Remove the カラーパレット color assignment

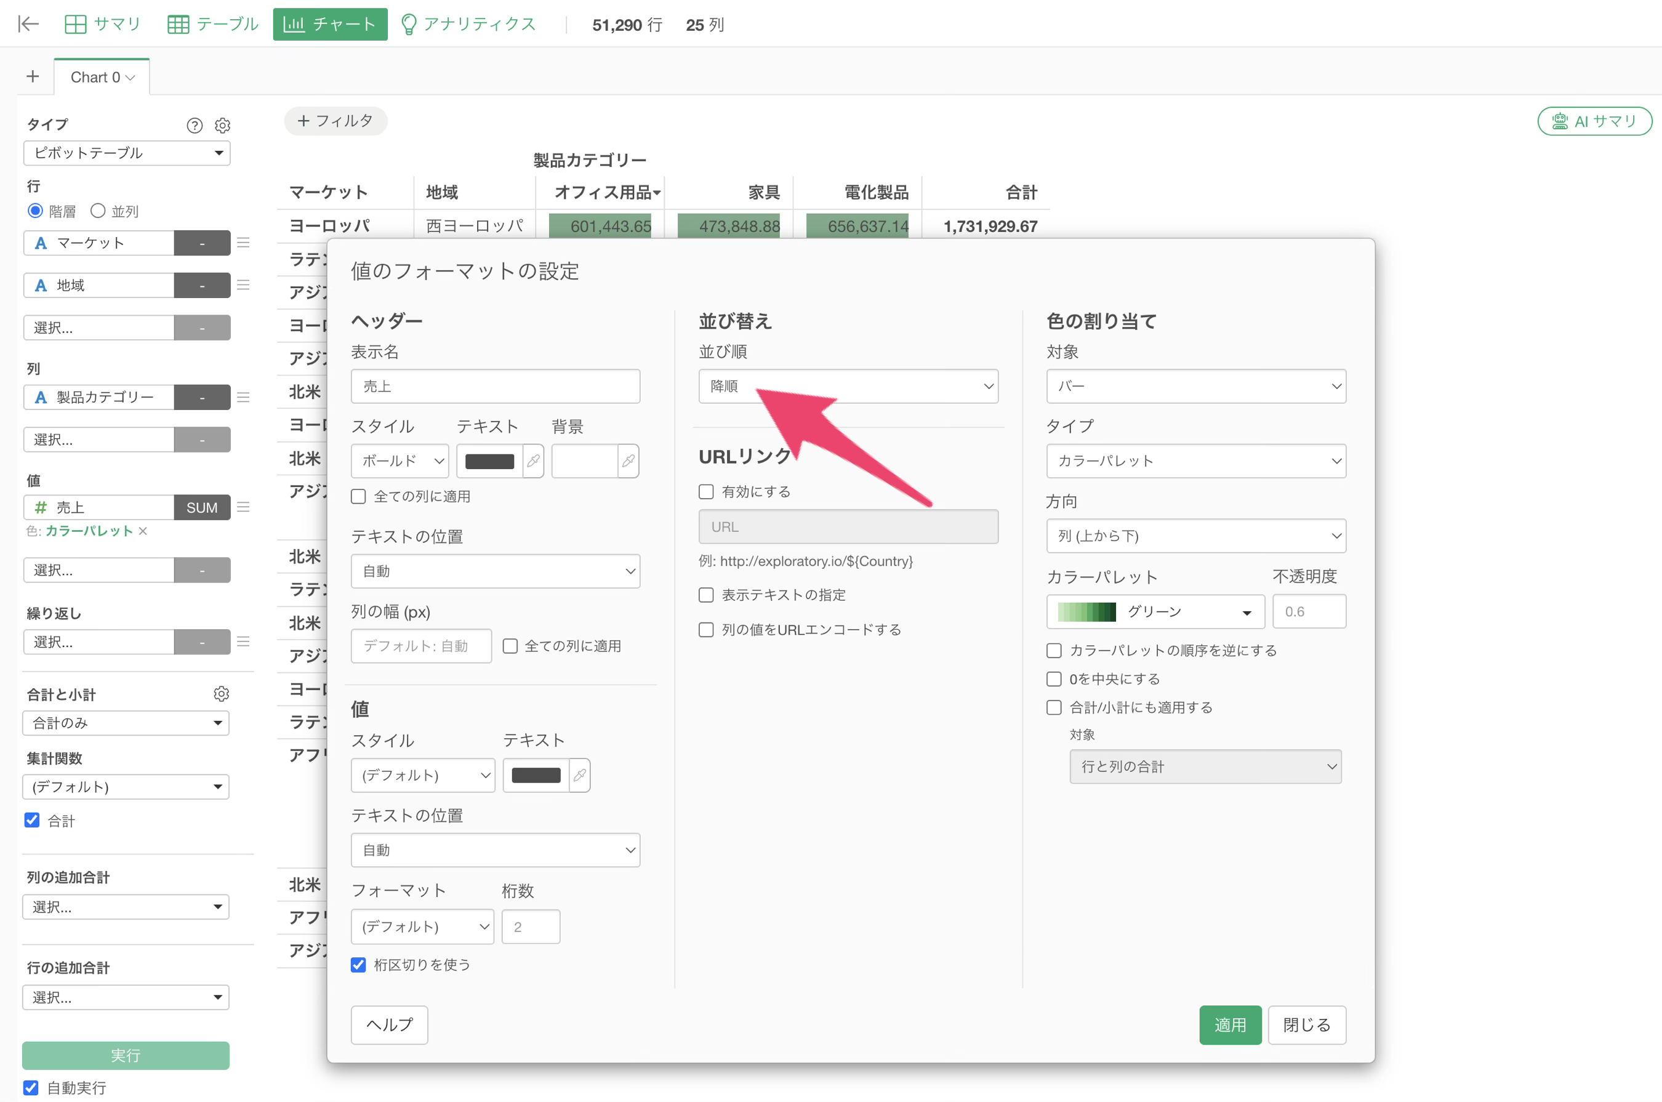pos(143,531)
